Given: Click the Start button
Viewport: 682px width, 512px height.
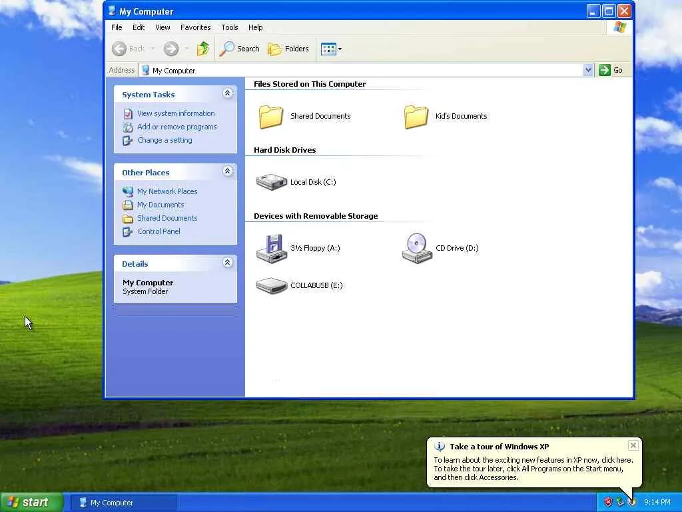Looking at the screenshot, I should click(31, 502).
